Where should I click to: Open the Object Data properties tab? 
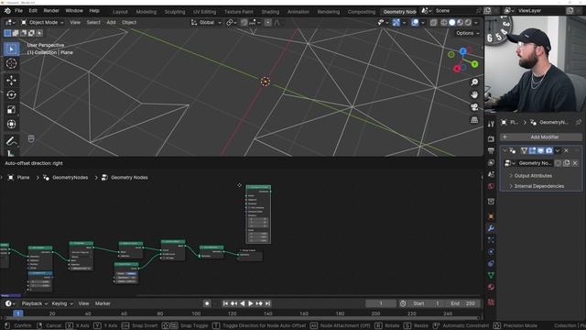tap(491, 275)
